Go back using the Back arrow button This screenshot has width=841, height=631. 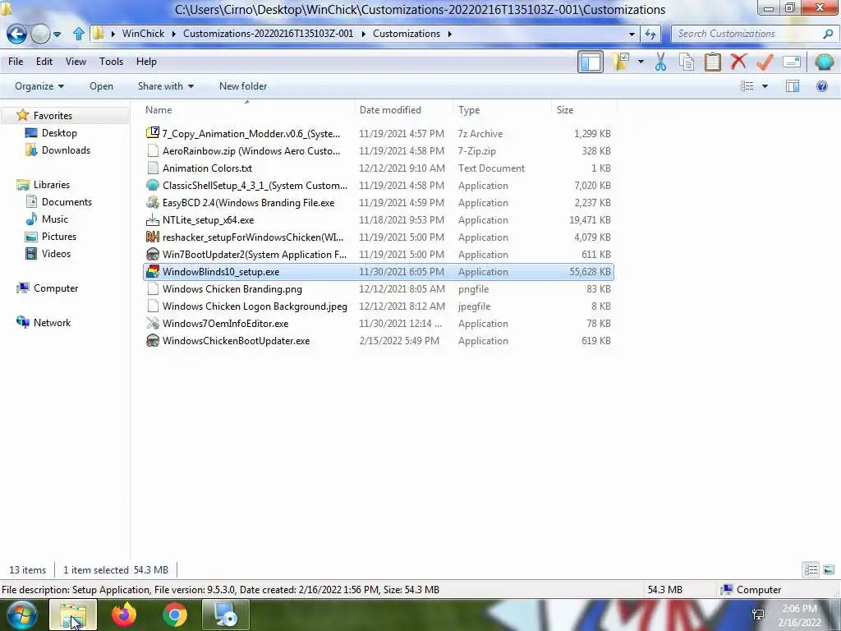[x=16, y=34]
